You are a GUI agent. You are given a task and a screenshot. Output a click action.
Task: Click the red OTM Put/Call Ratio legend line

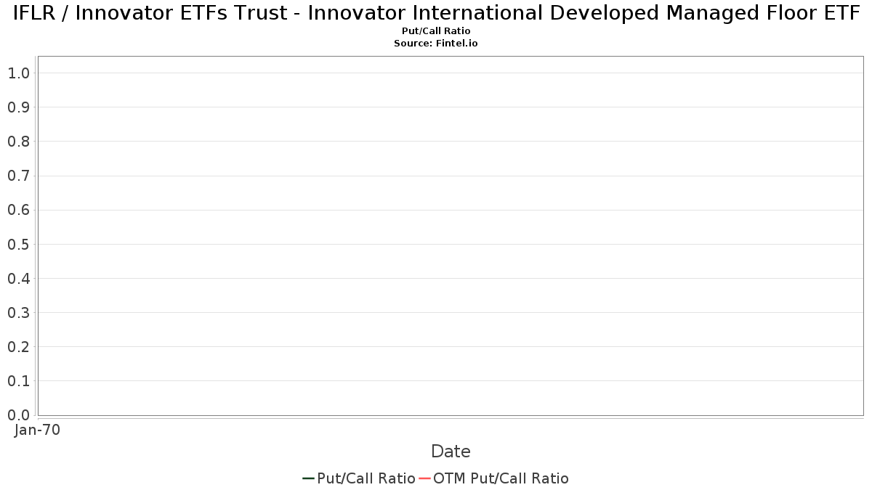click(x=424, y=478)
